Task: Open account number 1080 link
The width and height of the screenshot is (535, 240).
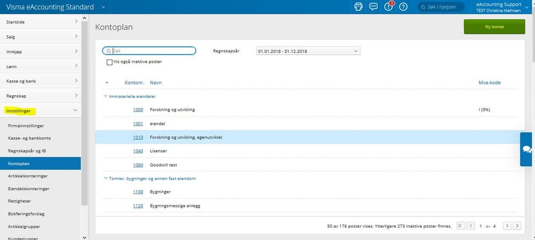Action: tap(138, 165)
